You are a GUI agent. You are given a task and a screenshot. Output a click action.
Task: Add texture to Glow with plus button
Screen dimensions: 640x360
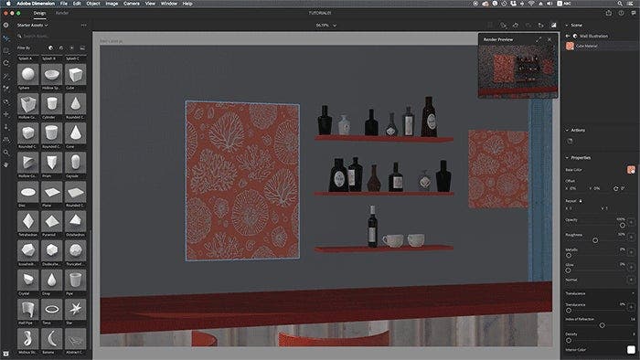point(631,267)
